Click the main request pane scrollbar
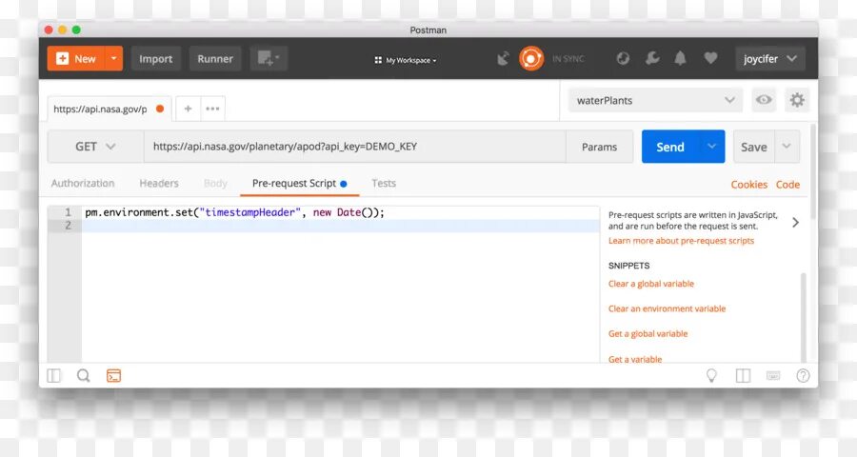 813,171
